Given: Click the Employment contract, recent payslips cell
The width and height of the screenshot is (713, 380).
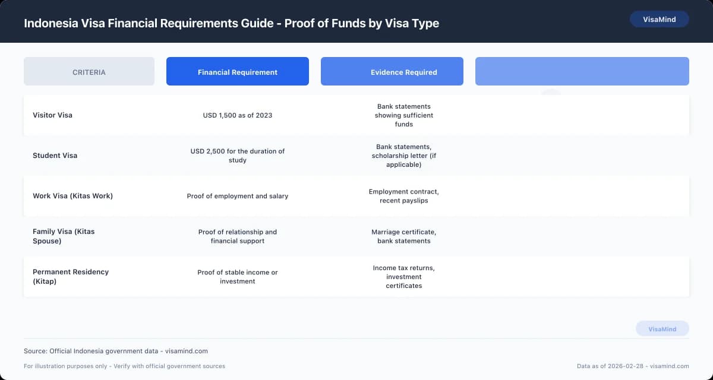Looking at the screenshot, I should 403,196.
